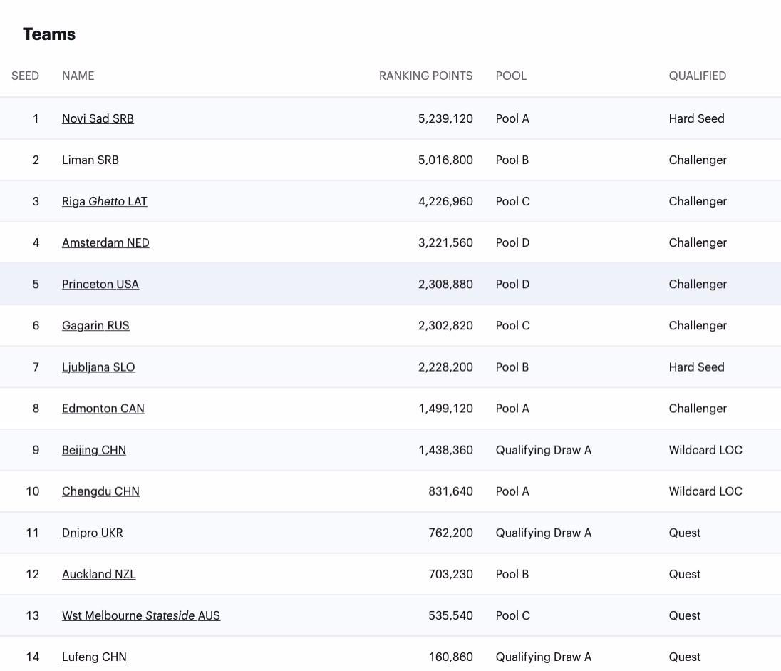Screen dimensions: 781x671
Task: Select the Edmonton CAN team link
Action: tap(103, 408)
